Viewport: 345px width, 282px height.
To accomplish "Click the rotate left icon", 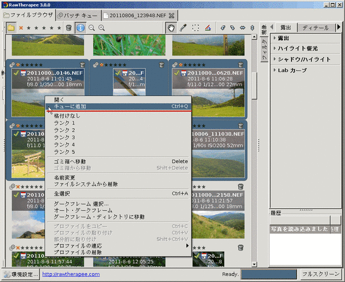I will (x=223, y=28).
